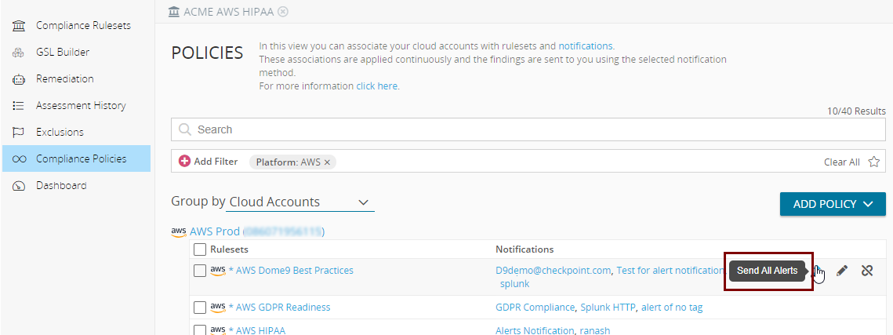The height and width of the screenshot is (335, 893).
Task: Toggle the select-all Rulesets checkbox
Action: point(200,249)
